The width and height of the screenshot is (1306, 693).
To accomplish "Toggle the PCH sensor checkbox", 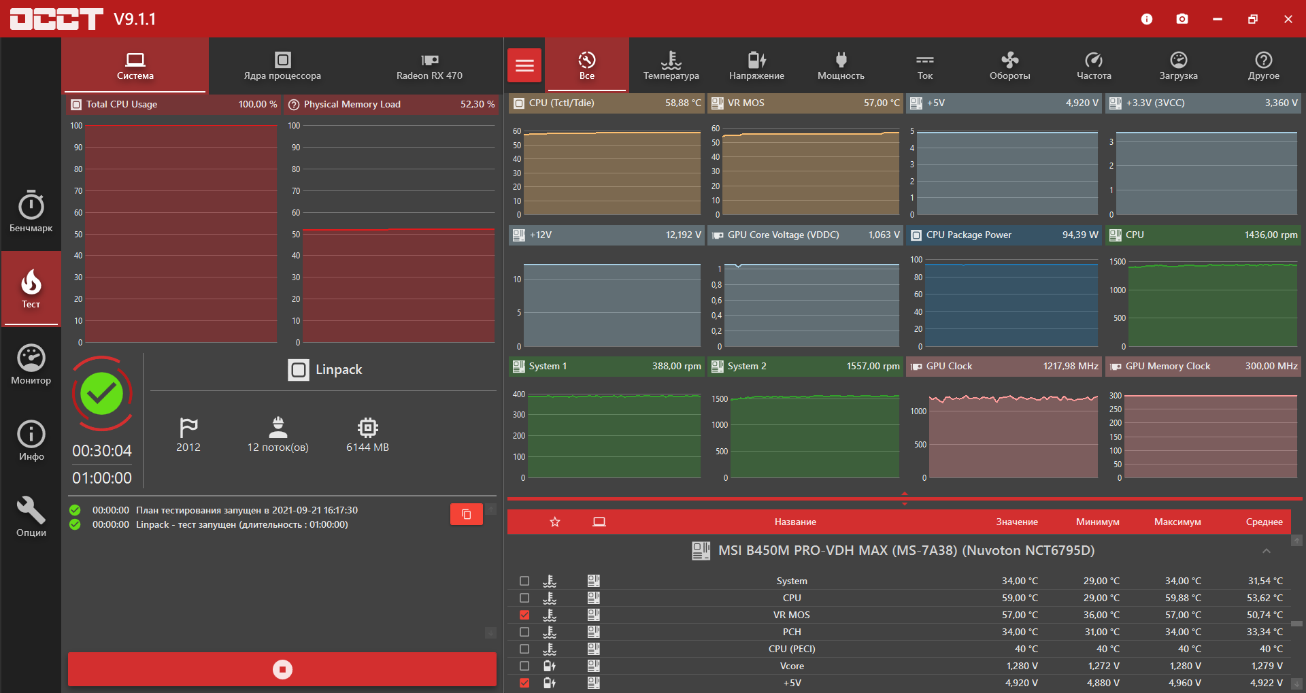I will [x=524, y=632].
